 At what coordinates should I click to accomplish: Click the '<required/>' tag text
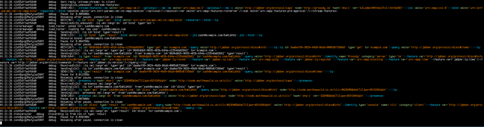click(x=48, y=11)
